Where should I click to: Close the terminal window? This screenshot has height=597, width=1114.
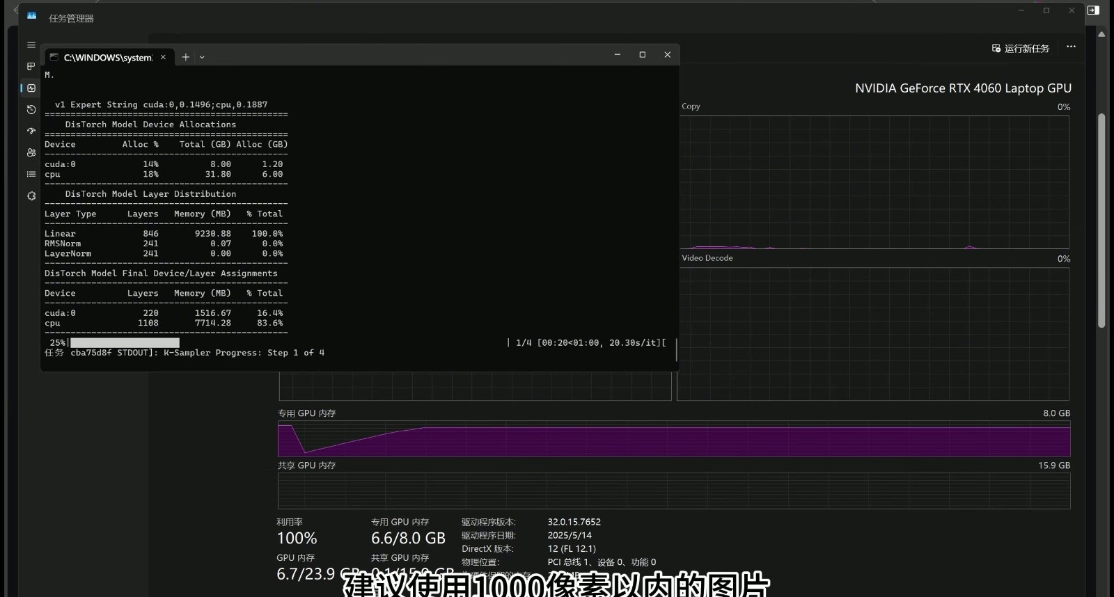[667, 54]
